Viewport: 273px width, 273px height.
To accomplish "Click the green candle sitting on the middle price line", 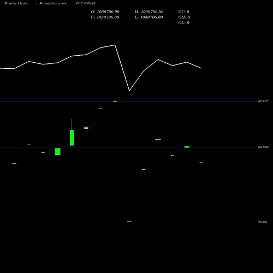I will pyautogui.click(x=187, y=147).
